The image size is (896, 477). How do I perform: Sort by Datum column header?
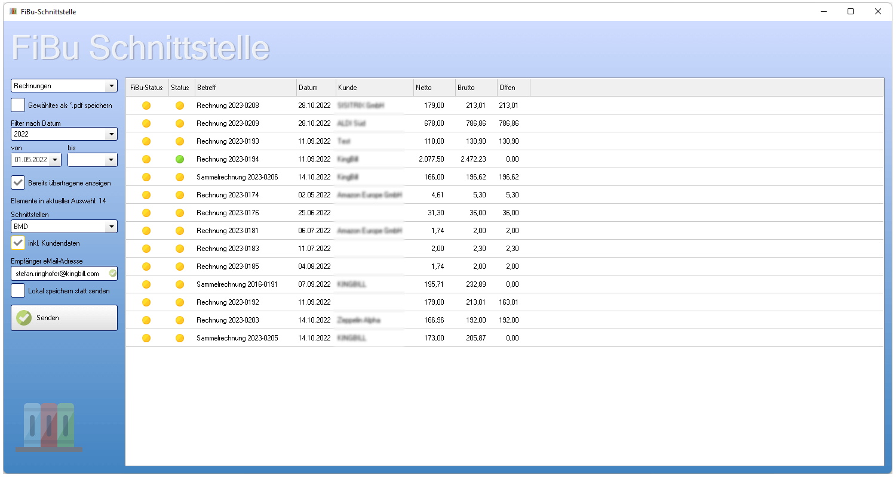(316, 88)
